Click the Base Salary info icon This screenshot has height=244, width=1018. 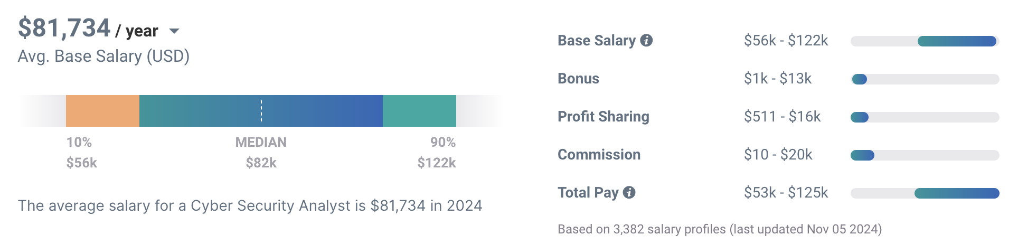[646, 40]
